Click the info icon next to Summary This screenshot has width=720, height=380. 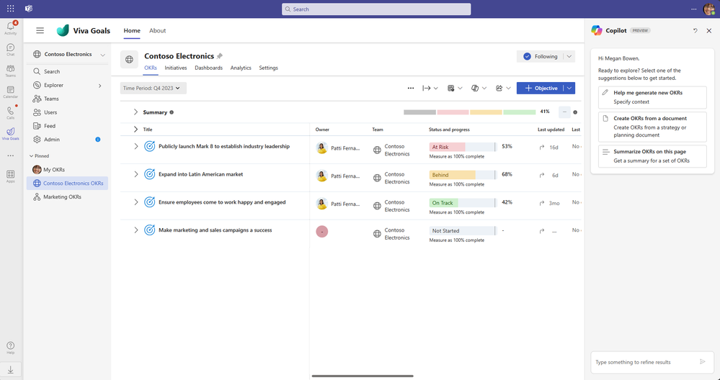point(172,112)
